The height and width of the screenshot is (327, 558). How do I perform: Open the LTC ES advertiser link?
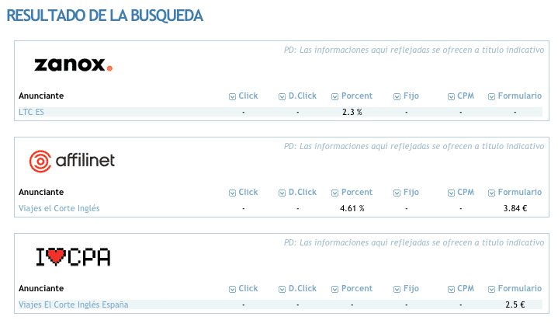coord(31,112)
